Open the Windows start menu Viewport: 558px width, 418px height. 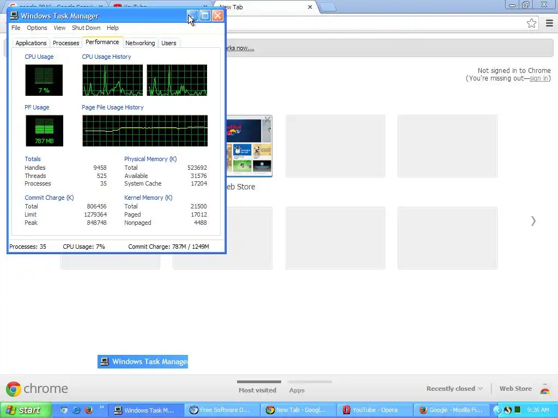coord(26,410)
